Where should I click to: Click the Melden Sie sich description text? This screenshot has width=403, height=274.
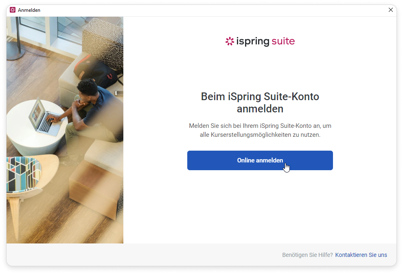(260, 130)
